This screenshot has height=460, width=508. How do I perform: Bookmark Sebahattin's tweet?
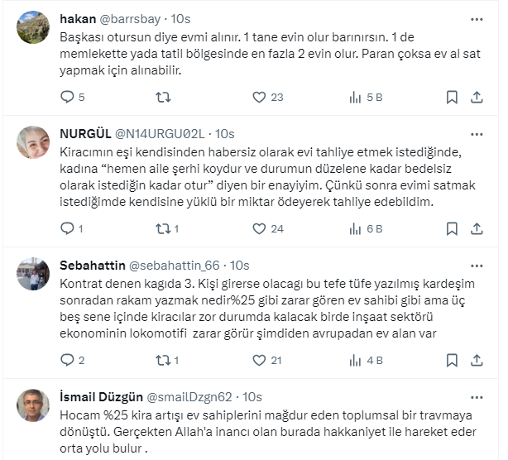point(452,360)
